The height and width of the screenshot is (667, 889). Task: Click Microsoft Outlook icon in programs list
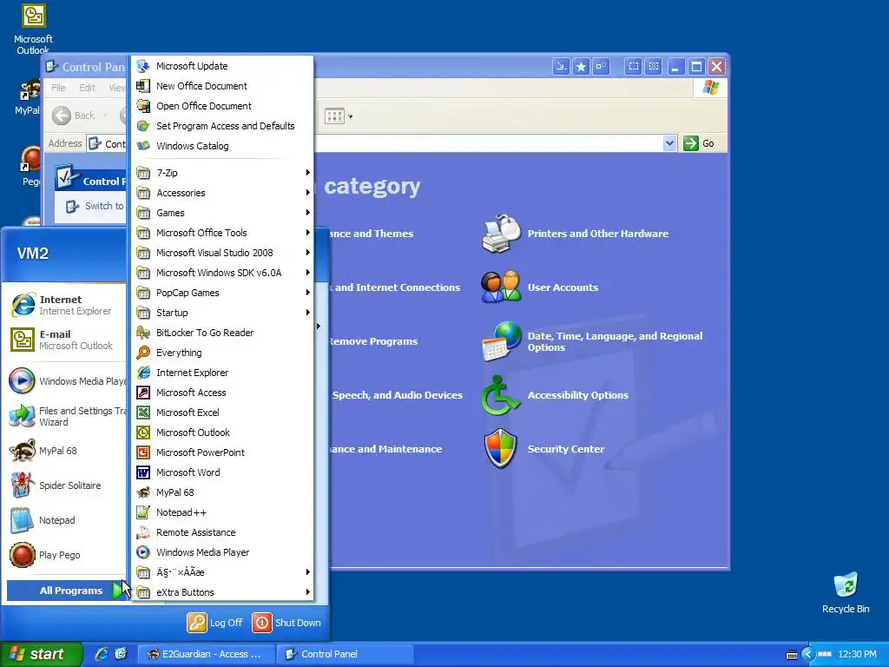pos(143,433)
